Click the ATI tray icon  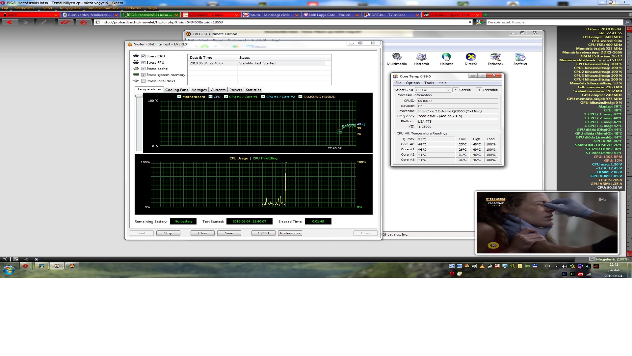click(x=580, y=274)
